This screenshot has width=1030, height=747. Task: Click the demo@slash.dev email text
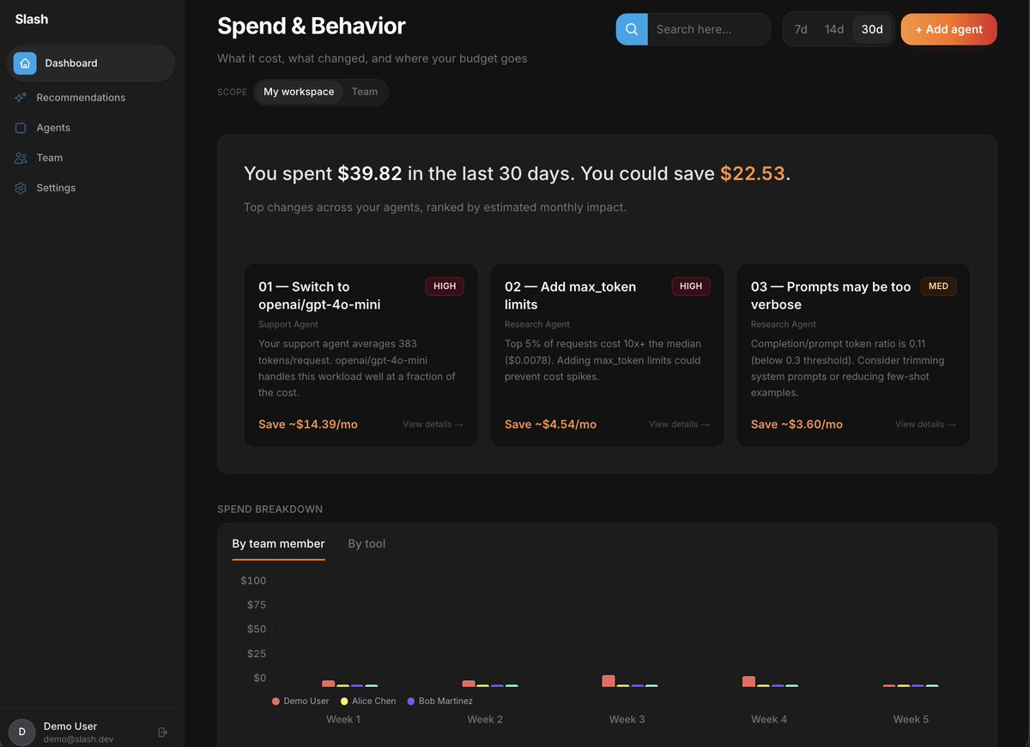(x=79, y=739)
